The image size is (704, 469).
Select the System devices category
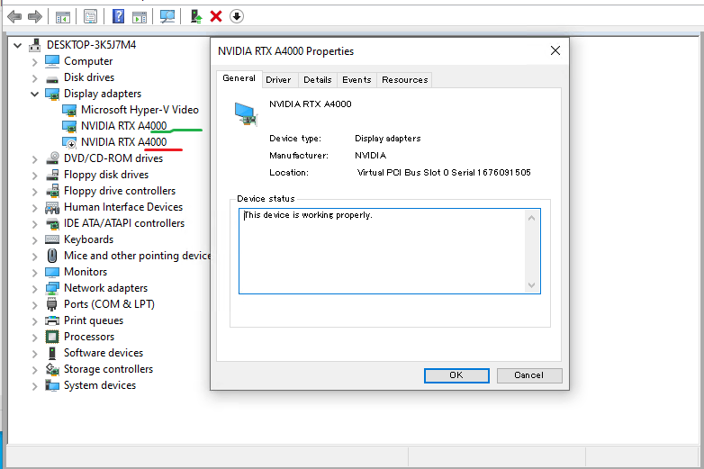100,385
